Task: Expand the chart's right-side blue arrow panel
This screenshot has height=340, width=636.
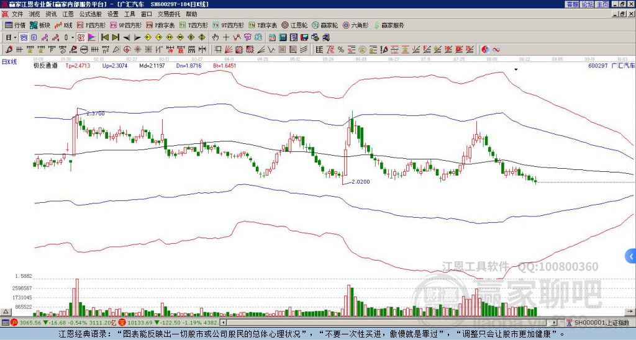Action: (631, 256)
